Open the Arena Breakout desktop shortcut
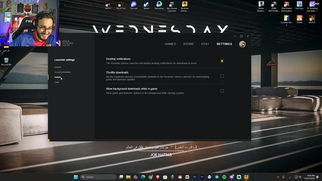 tap(261, 7)
